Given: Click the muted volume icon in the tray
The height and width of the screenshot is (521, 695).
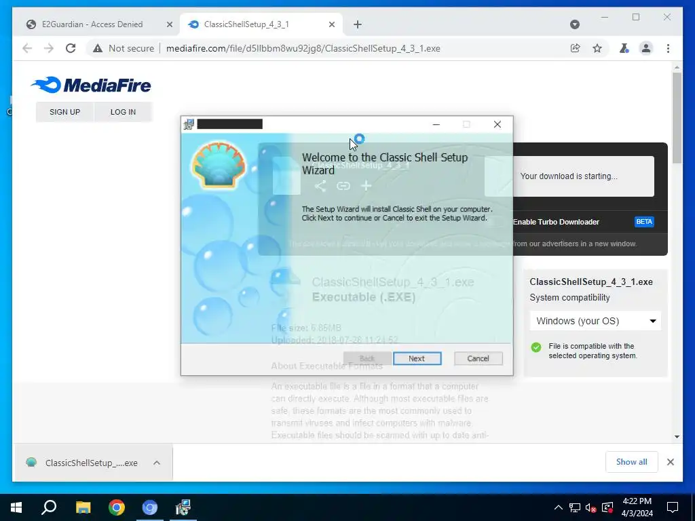Looking at the screenshot, I should pyautogui.click(x=591, y=507).
